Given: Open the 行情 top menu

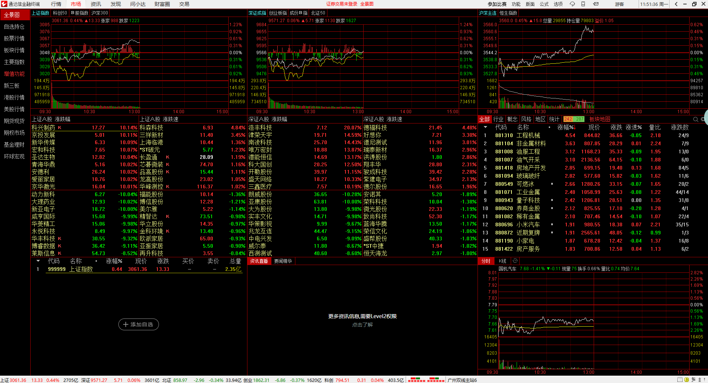Looking at the screenshot, I should 56,4.
